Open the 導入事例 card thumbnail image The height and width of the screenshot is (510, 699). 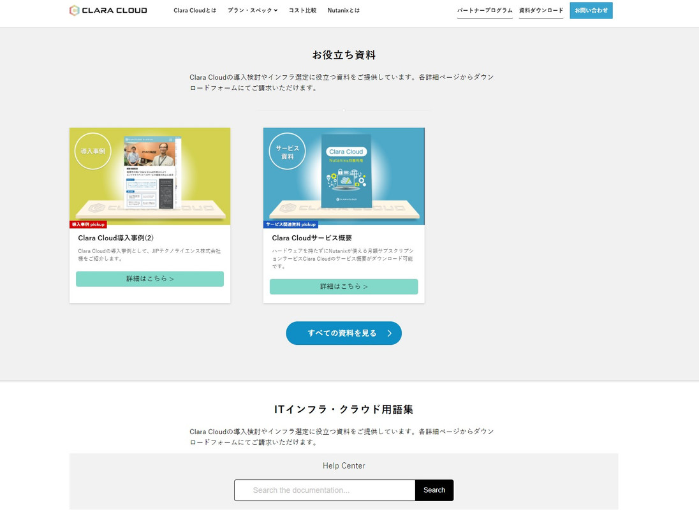coord(150,177)
